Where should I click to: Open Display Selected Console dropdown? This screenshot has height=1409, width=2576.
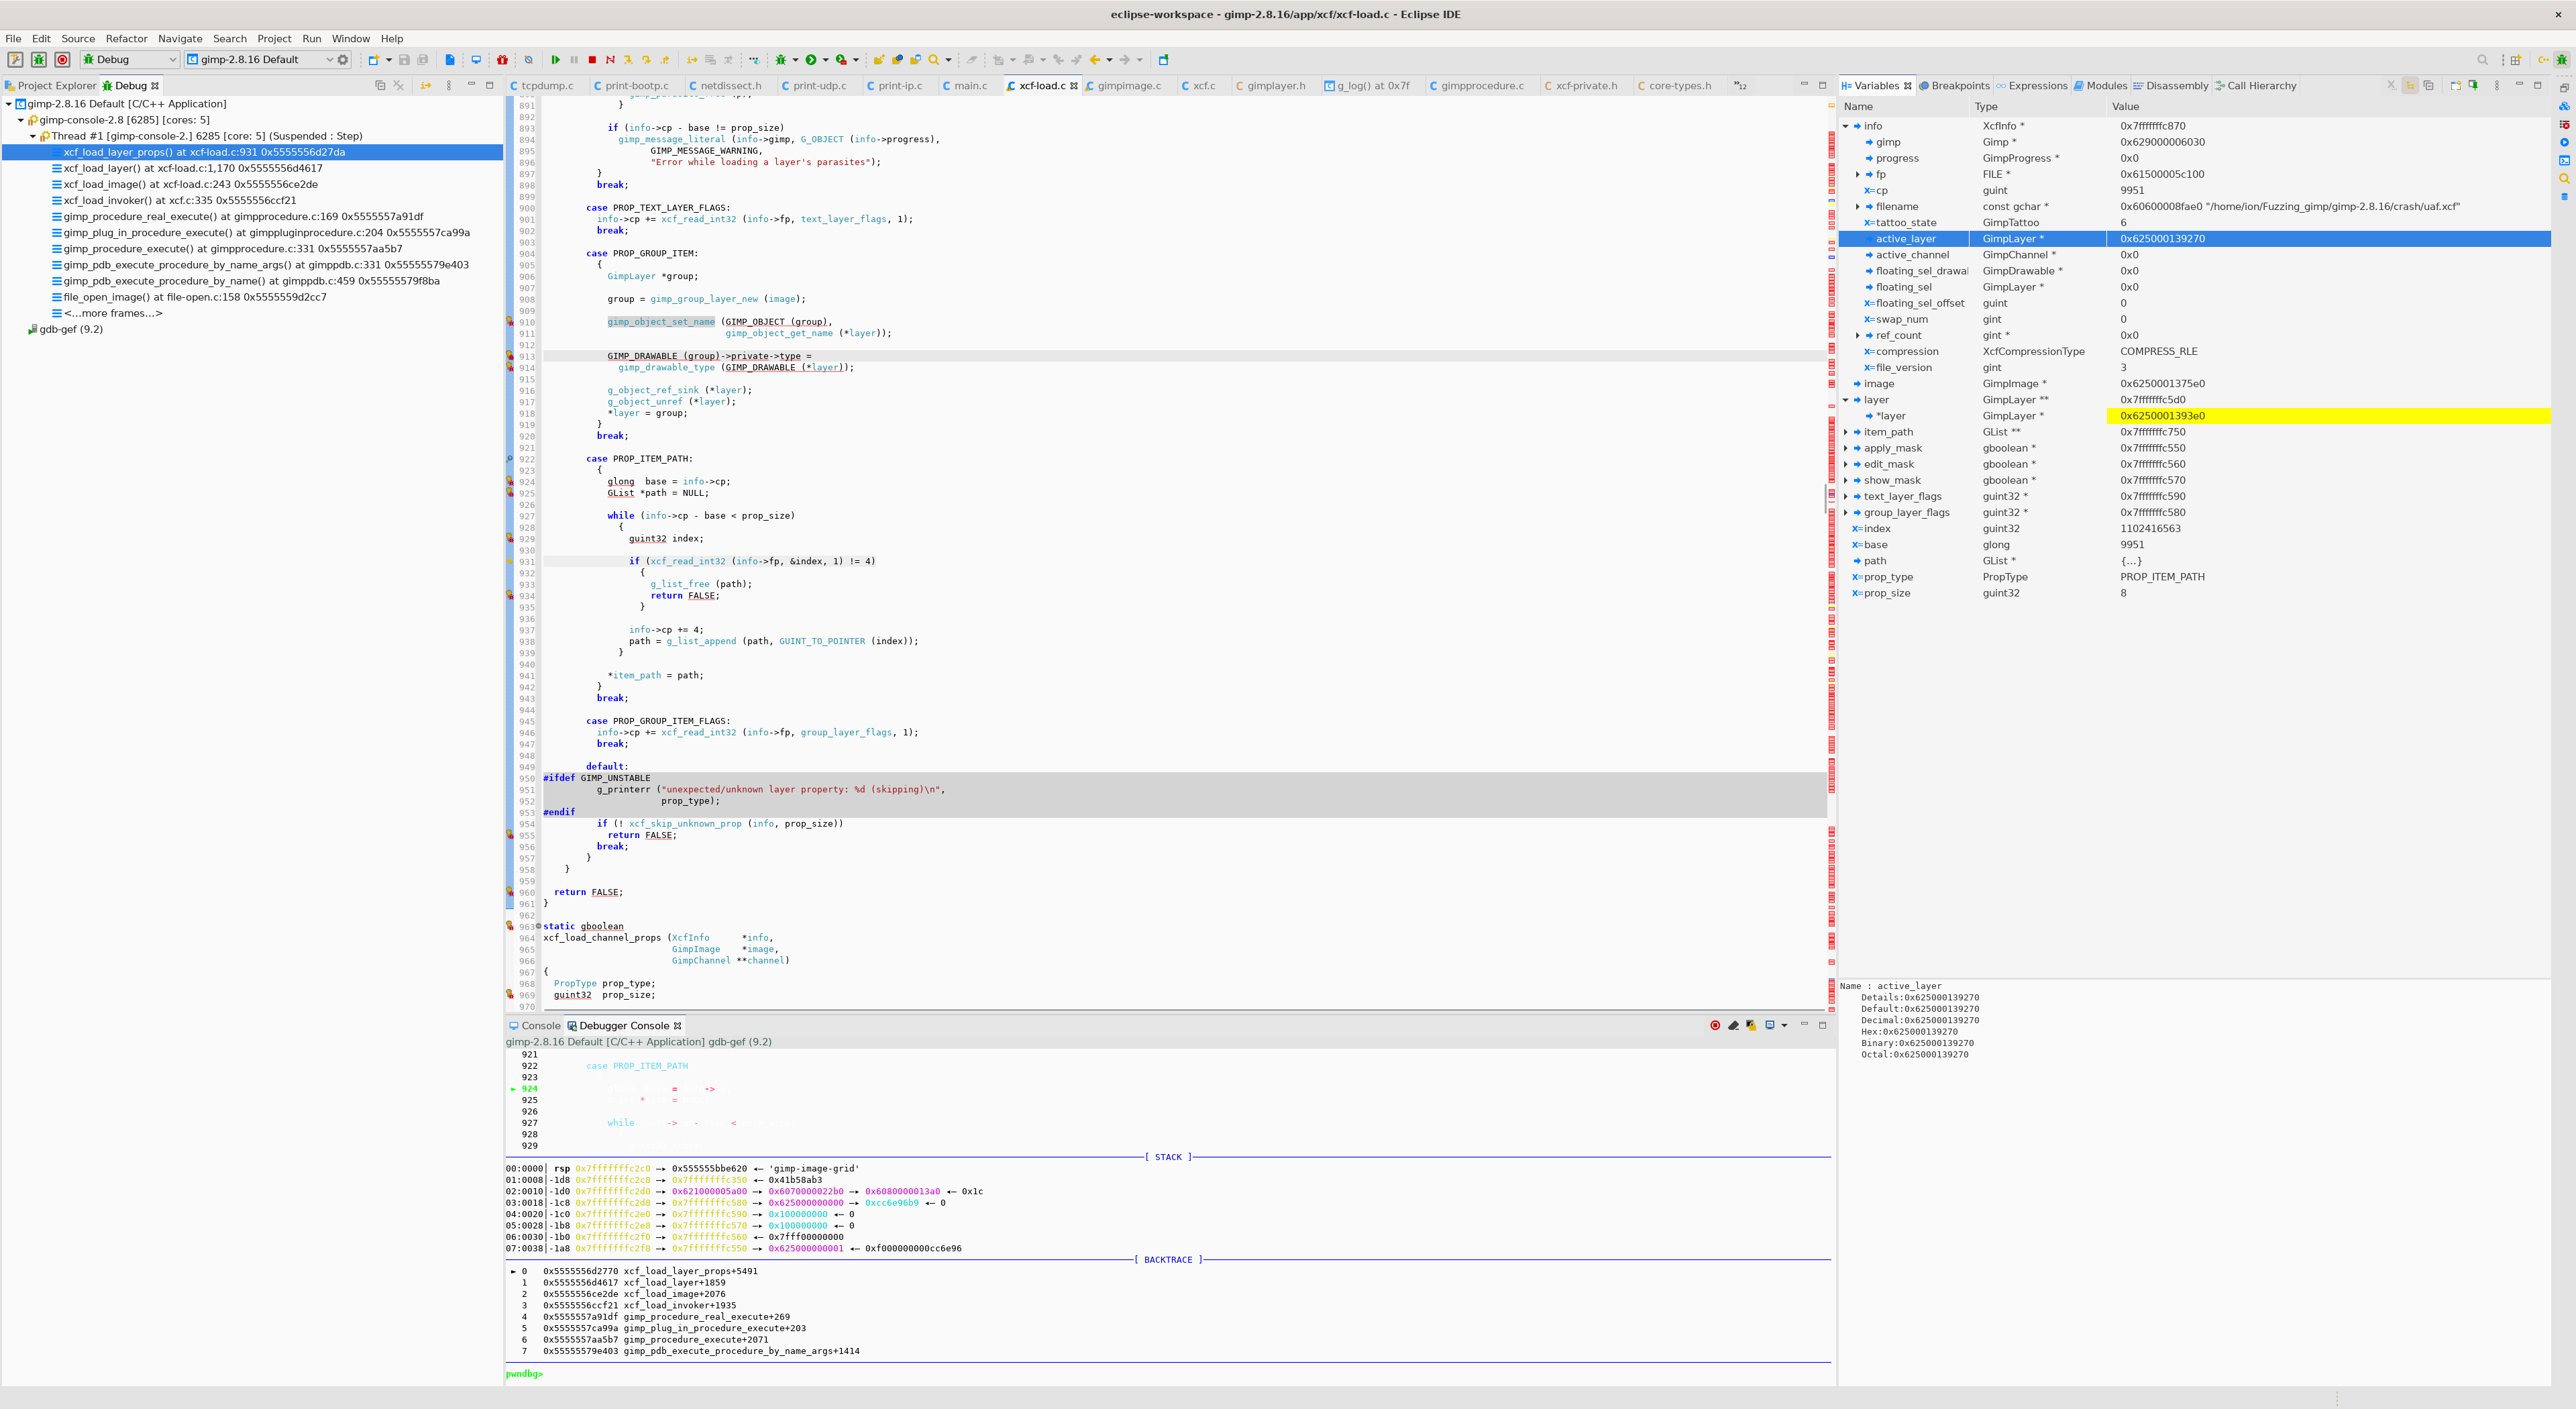pos(1784,1026)
